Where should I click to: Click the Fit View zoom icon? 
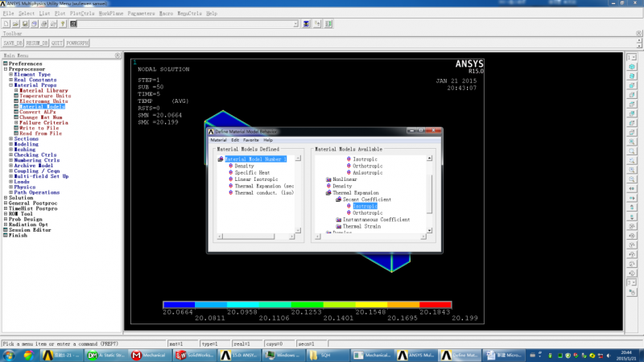pyautogui.click(x=632, y=142)
